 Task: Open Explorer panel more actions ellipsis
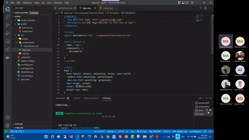pyautogui.click(x=48, y=8)
